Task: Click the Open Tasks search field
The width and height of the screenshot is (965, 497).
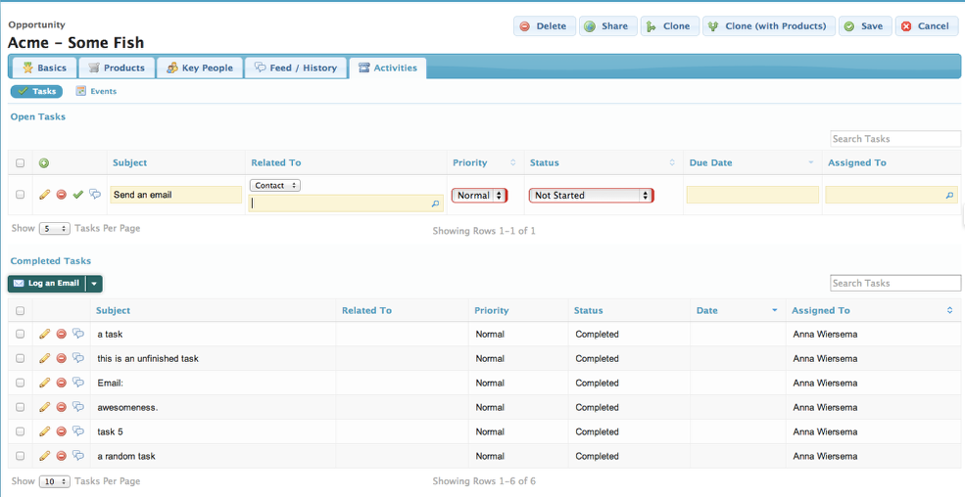Action: coord(895,139)
